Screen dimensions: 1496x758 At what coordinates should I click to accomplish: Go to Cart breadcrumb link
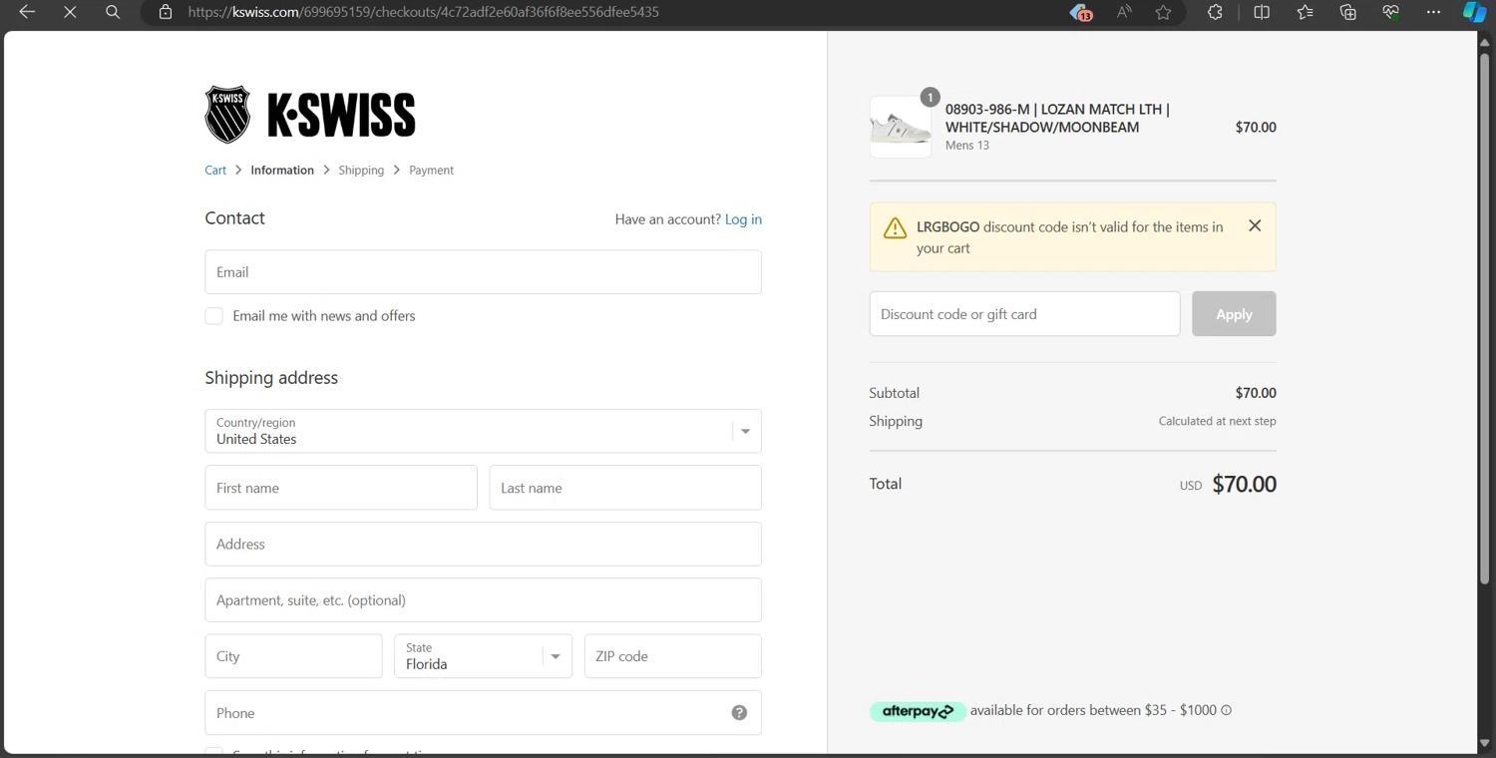(x=215, y=170)
